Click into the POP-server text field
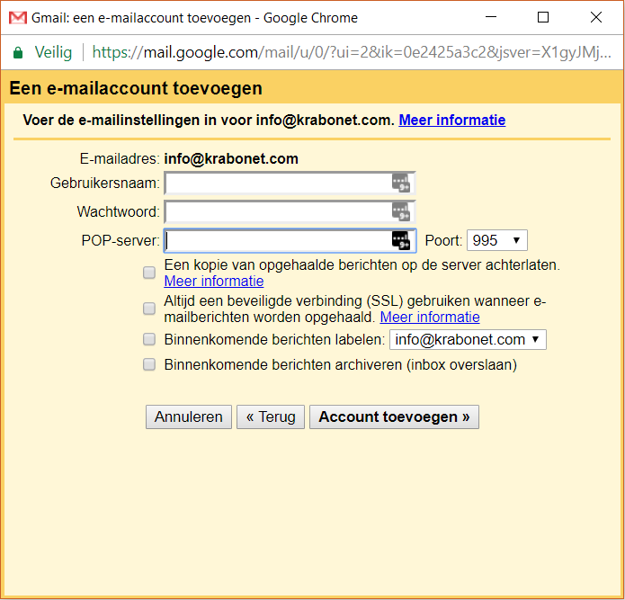625x600 pixels. point(277,240)
